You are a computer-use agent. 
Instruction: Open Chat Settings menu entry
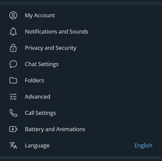(81, 64)
